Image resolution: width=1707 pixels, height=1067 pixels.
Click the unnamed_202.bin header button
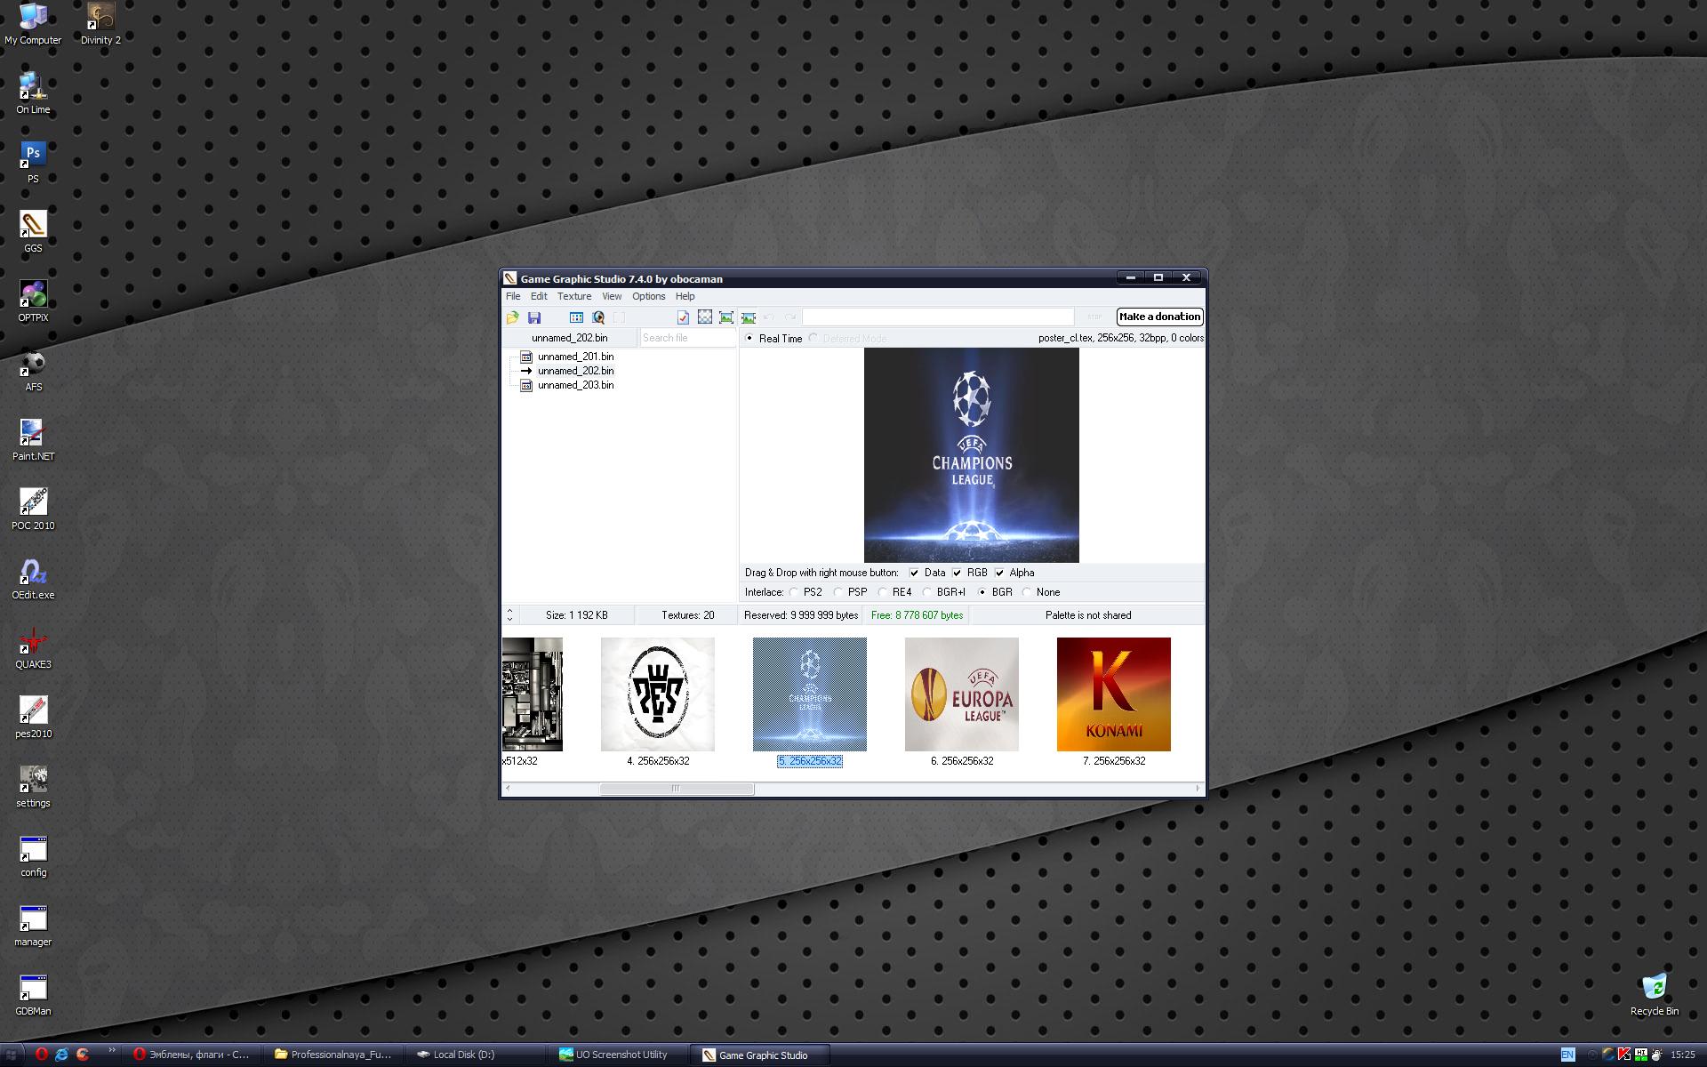[x=570, y=339]
